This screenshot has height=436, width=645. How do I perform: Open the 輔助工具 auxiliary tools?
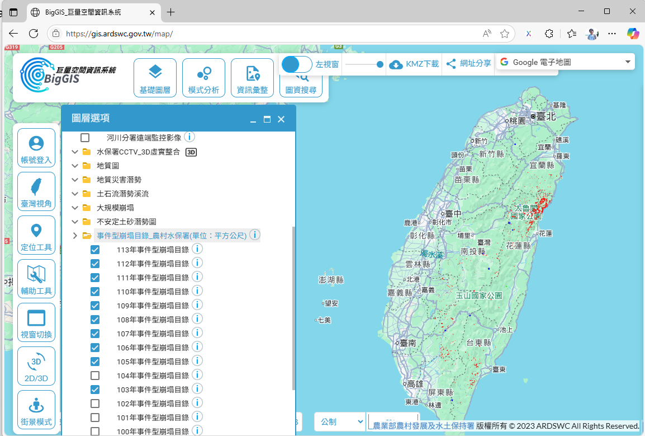click(36, 278)
